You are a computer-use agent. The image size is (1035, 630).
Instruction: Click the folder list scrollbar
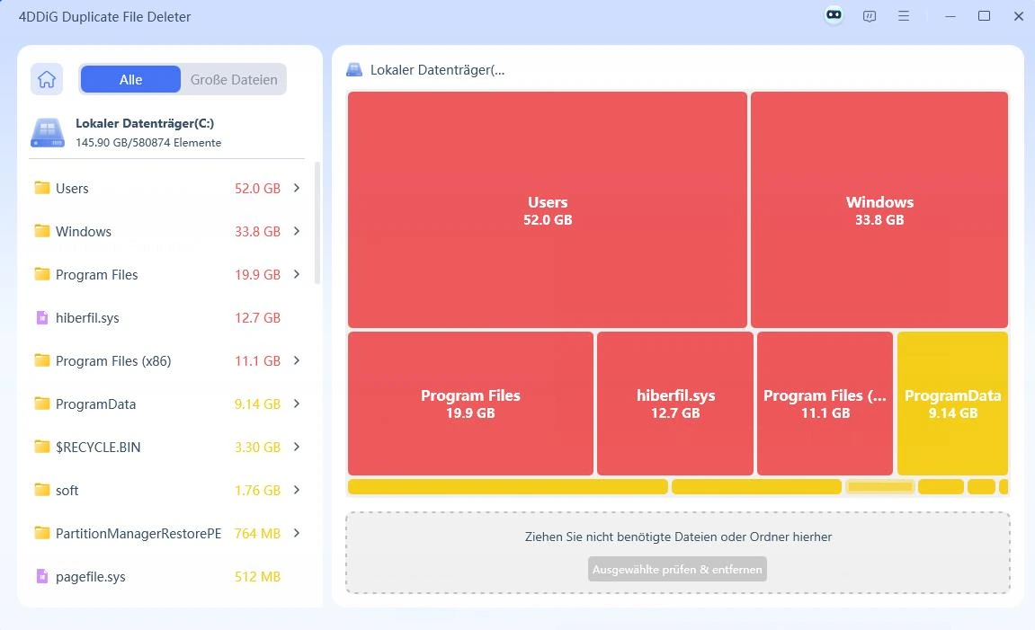(x=317, y=223)
